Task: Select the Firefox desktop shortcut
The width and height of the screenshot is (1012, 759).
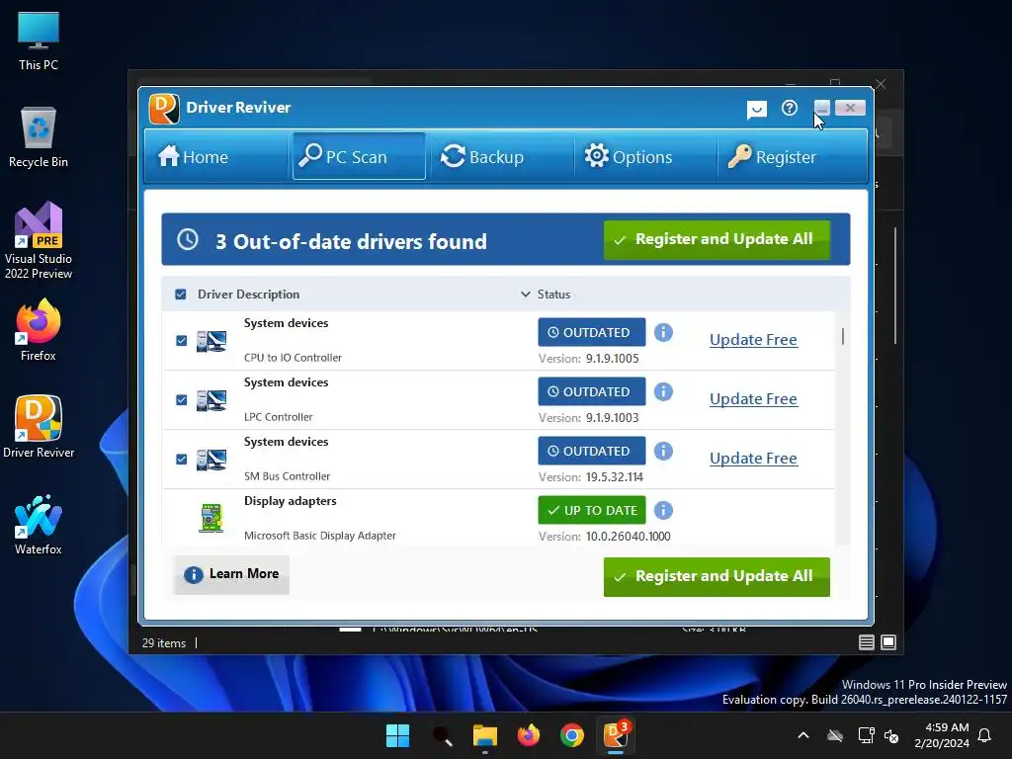Action: point(39,330)
